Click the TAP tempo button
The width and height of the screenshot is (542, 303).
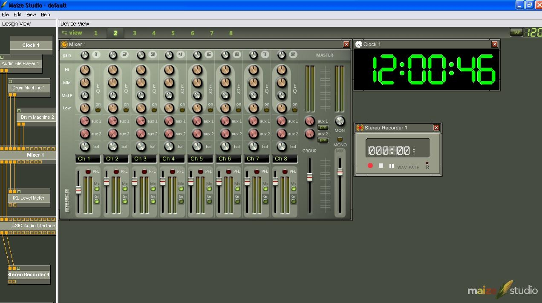(x=516, y=32)
